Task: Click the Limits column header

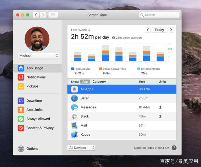Action: click(162, 82)
